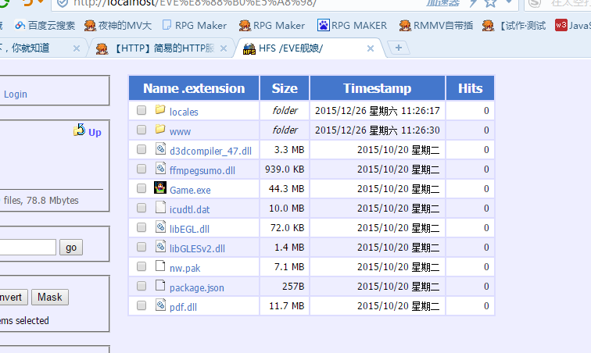
Task: Click the Up folder arrow icon
Action: [x=79, y=130]
